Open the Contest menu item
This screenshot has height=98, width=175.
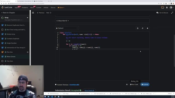39,8
